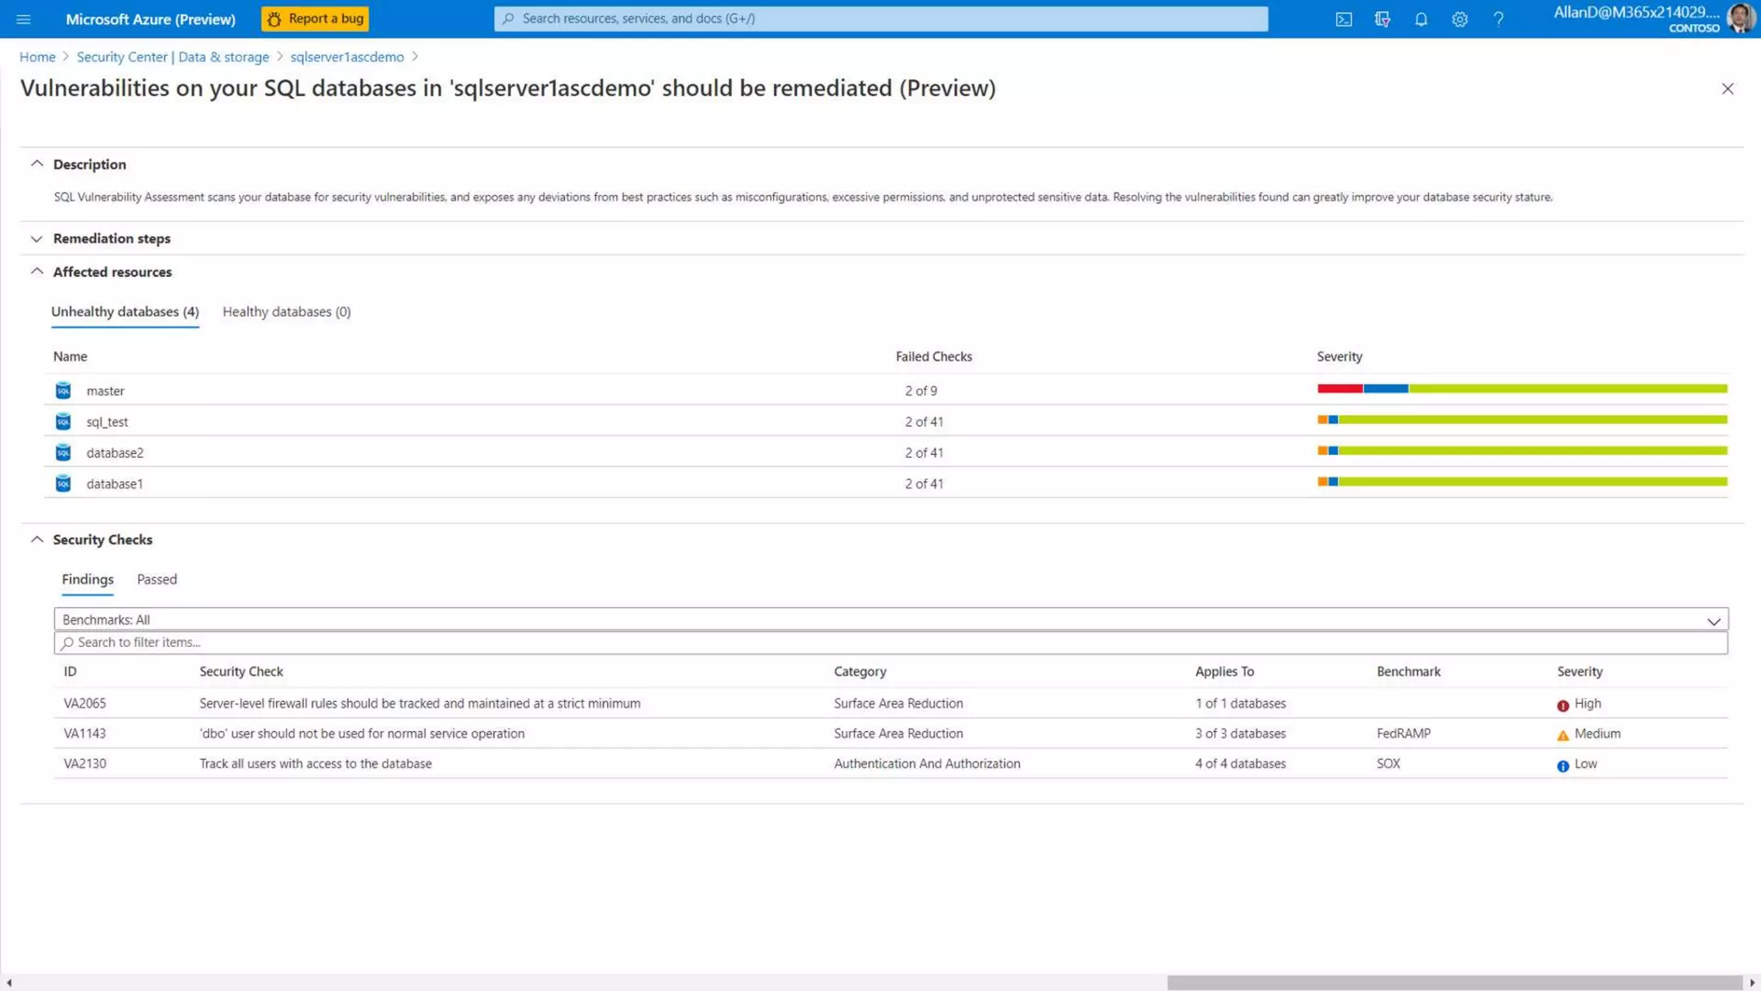
Task: Click the account profile avatar
Action: (x=1740, y=18)
